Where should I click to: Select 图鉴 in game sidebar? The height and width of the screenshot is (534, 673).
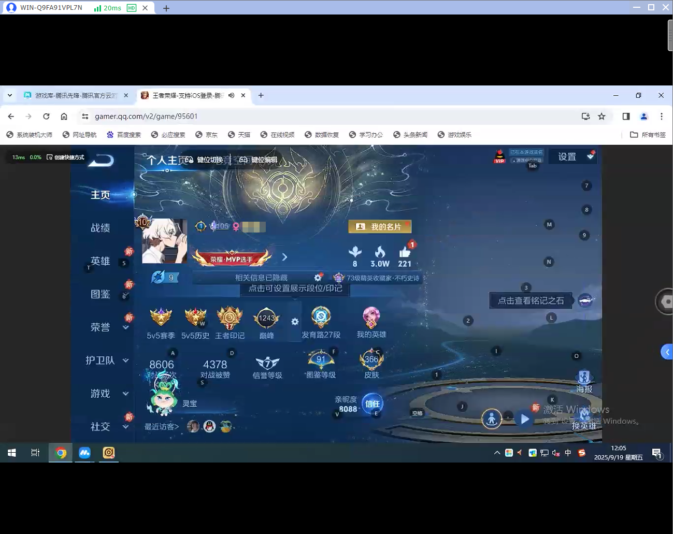101,294
